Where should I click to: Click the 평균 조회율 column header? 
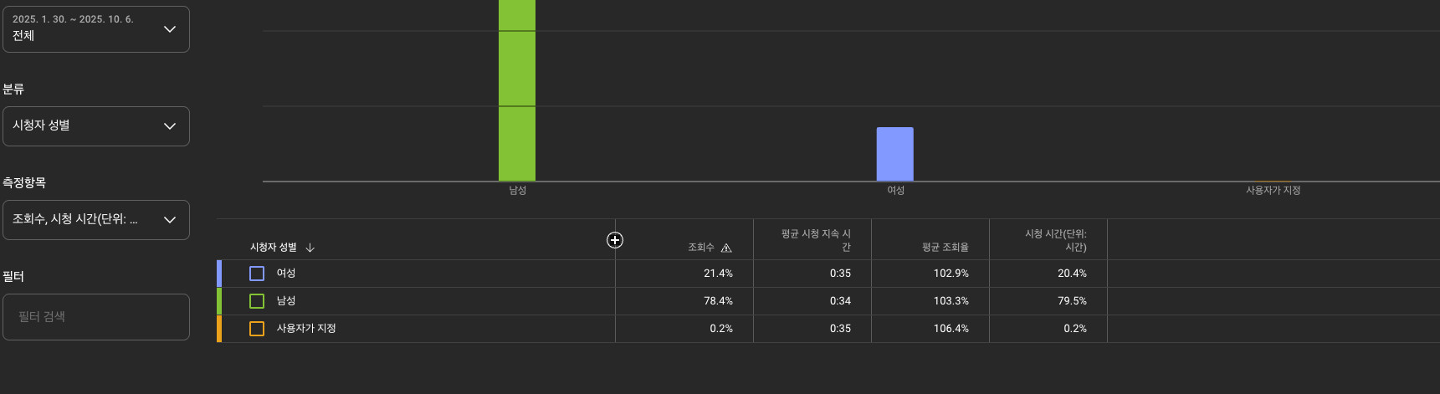click(945, 248)
